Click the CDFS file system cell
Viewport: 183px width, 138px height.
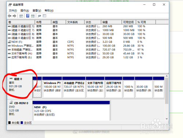point(71,42)
